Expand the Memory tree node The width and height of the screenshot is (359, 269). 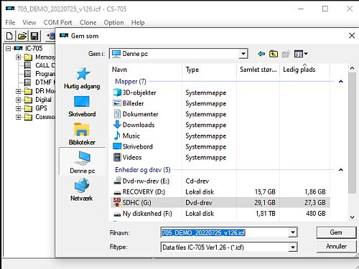click(19, 57)
